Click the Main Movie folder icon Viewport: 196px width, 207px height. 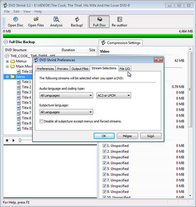click(x=13, y=66)
